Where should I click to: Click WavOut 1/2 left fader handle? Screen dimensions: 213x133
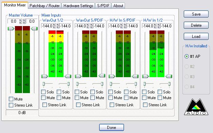click(x=45, y=76)
